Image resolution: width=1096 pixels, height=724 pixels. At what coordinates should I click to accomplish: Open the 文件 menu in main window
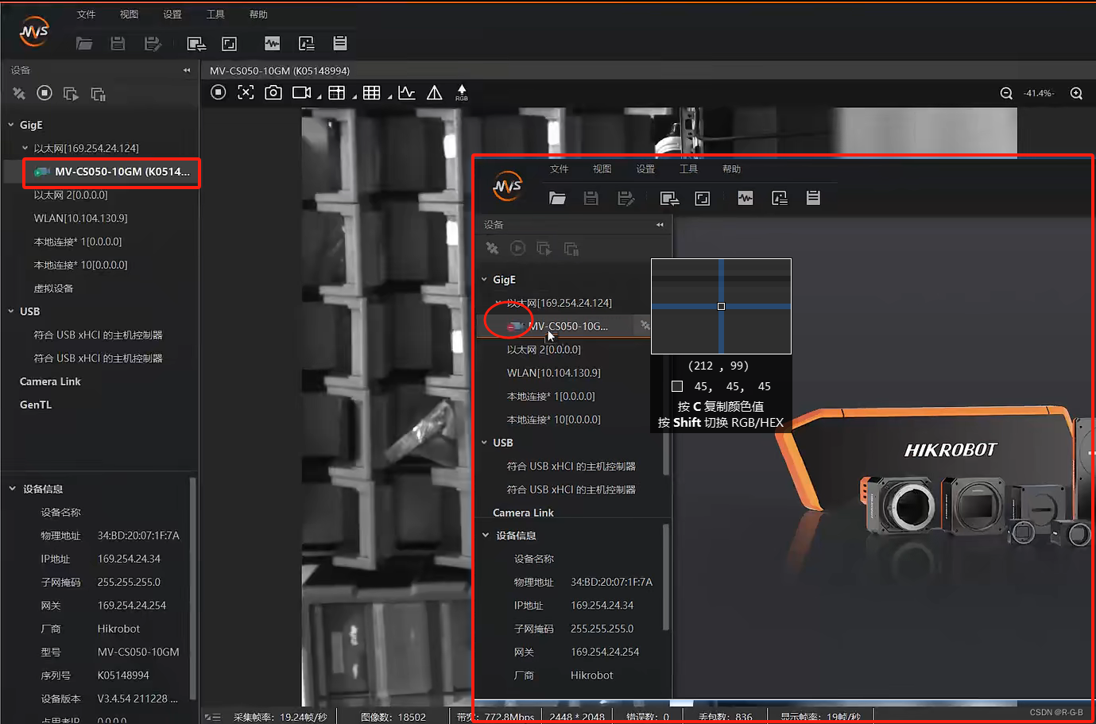coord(86,14)
